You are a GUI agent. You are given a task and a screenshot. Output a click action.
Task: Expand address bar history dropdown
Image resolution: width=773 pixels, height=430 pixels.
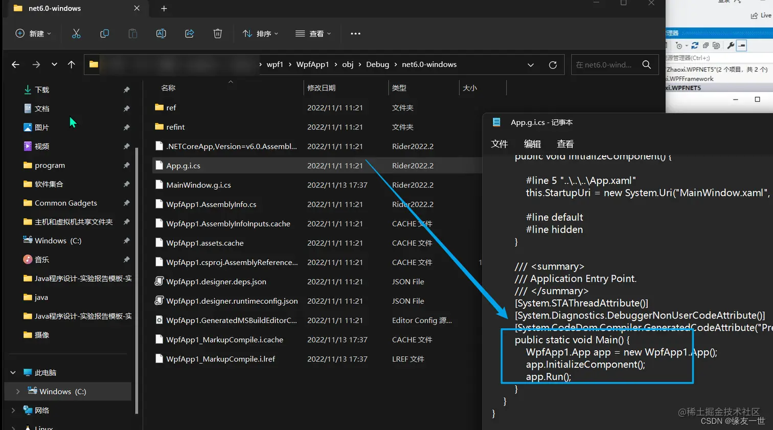[x=531, y=65]
